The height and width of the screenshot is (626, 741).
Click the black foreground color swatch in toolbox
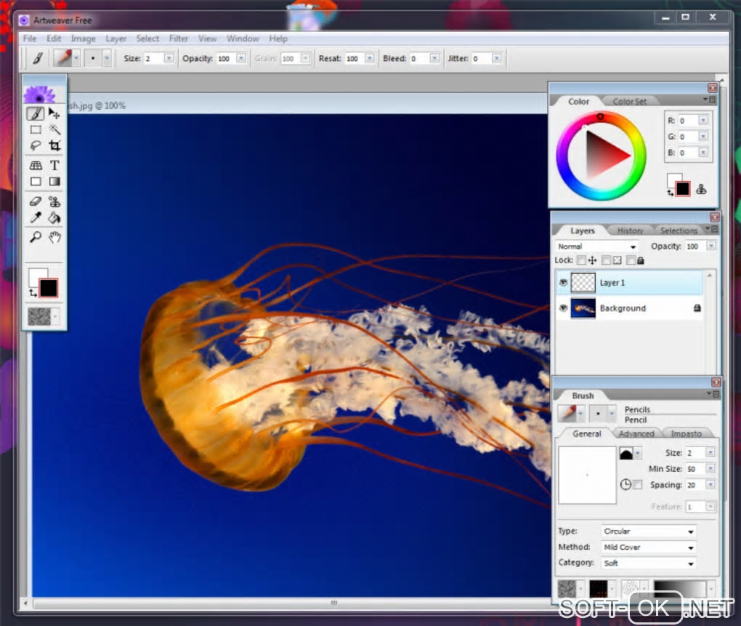[48, 287]
